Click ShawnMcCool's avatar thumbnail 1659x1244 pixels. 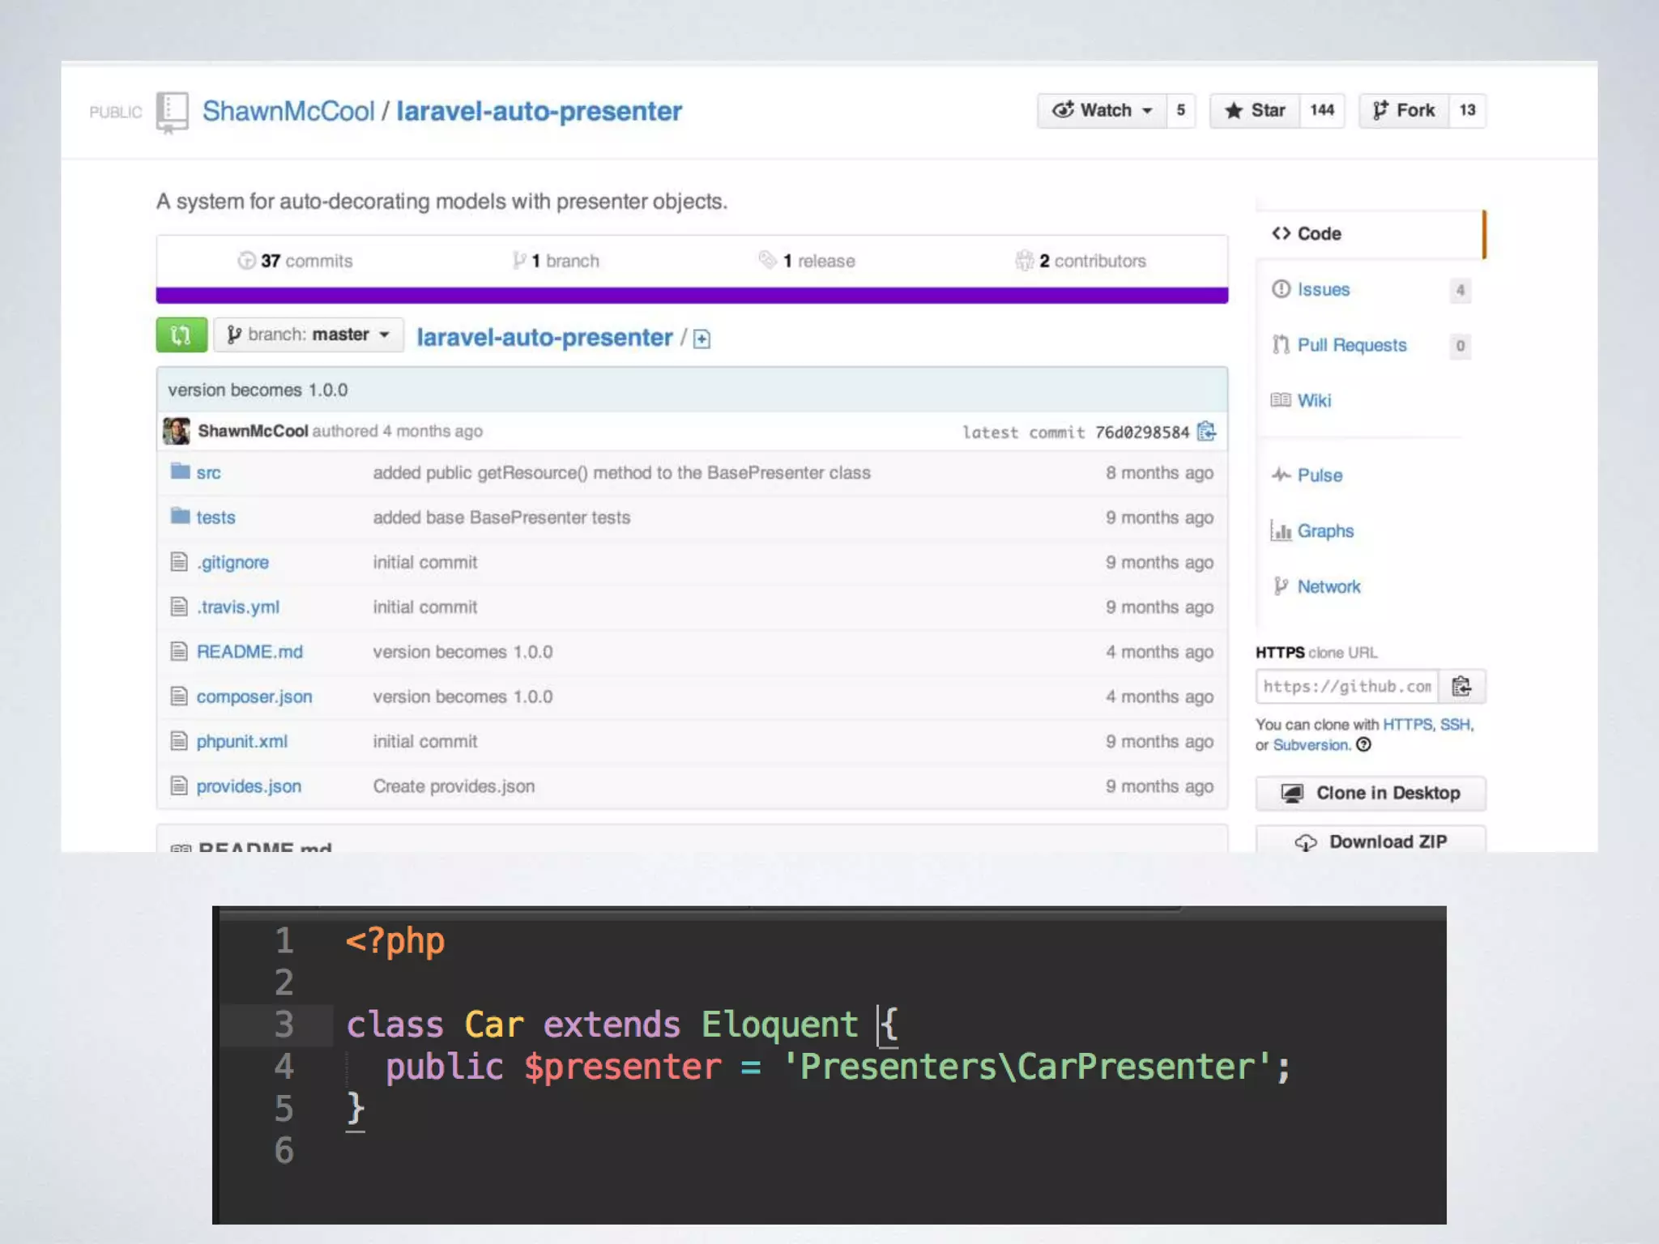coord(177,431)
